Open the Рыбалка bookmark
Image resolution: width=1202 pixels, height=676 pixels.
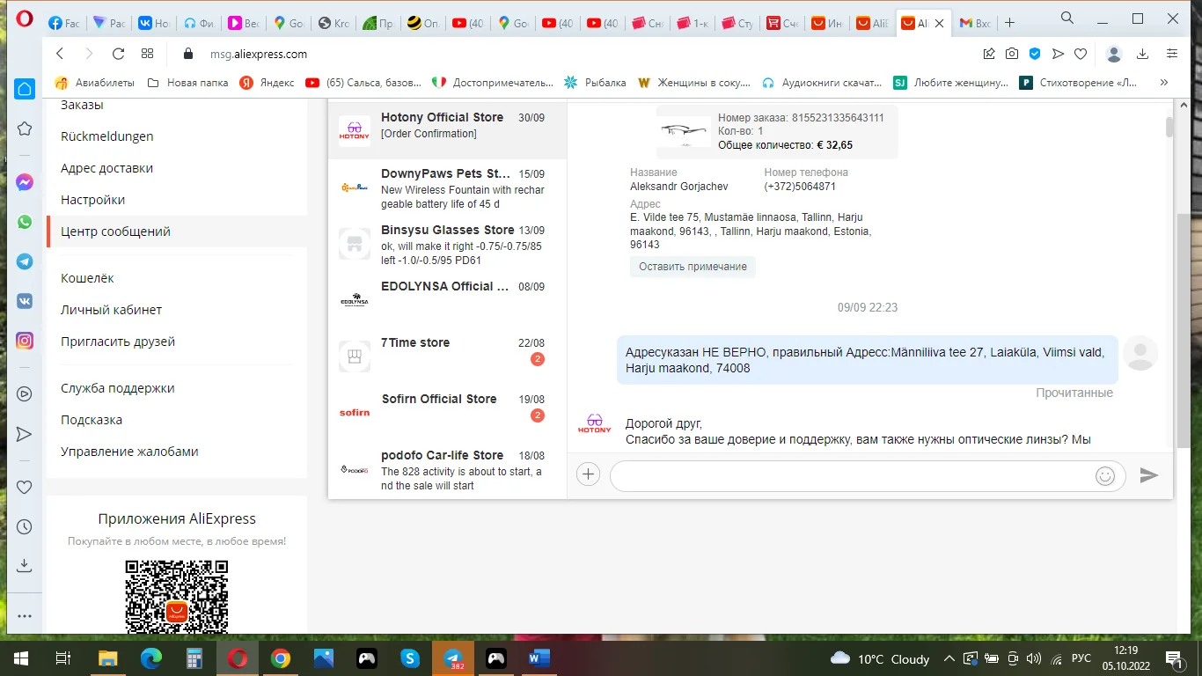coord(595,83)
